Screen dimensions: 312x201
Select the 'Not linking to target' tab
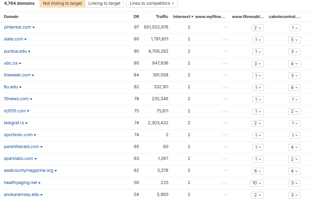(62, 3)
